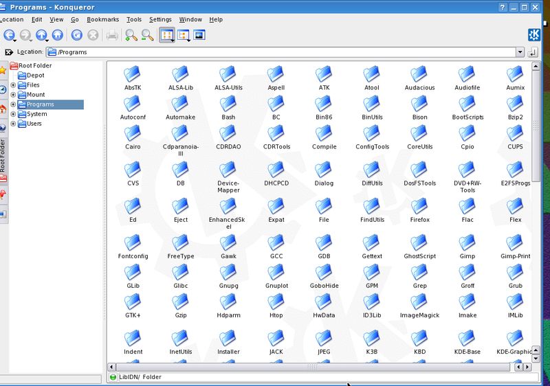
Task: Click the vertical scrollbar up arrow
Action: click(536, 66)
